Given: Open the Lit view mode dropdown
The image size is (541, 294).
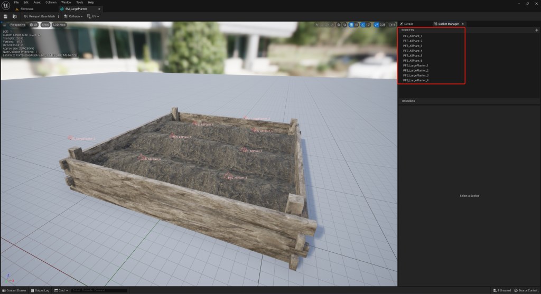Looking at the screenshot, I should (x=34, y=25).
